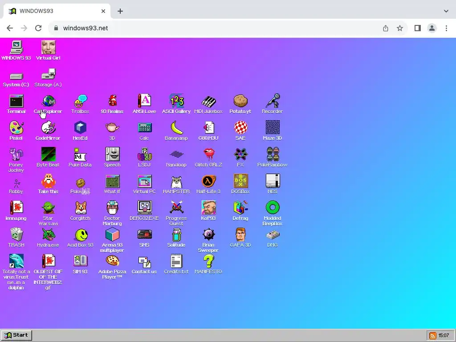Screen dimensions: 456x342
Task: Open the Virtual PC icon
Action: 144,181
